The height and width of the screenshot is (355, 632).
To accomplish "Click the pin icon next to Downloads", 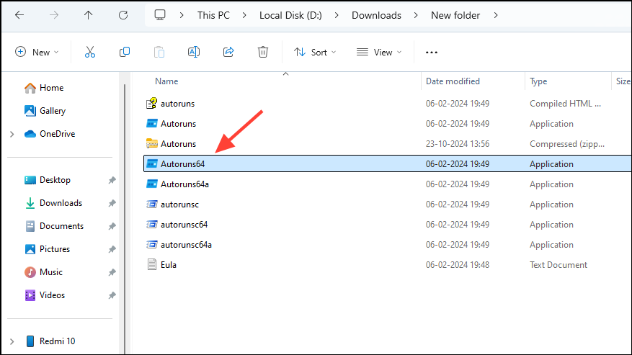I will tap(112, 203).
